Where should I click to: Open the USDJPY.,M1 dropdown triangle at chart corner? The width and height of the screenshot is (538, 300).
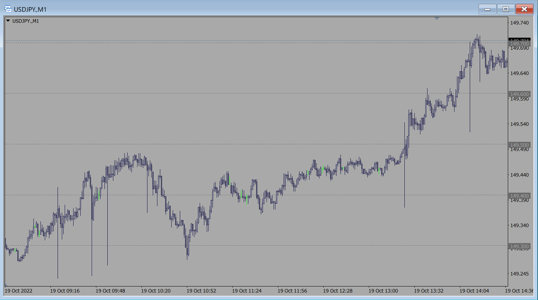(8, 21)
